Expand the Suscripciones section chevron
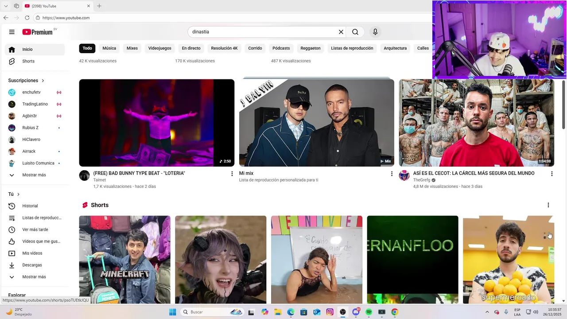567x319 pixels. point(43,81)
